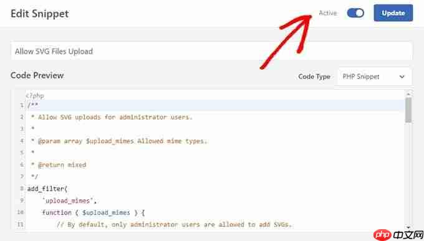Click code line ''upload_mimes','
424x241 pixels.
pos(69,201)
